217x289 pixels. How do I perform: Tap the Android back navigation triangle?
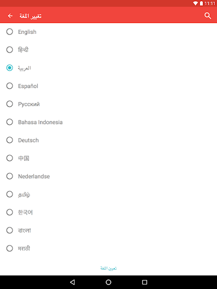point(72,282)
